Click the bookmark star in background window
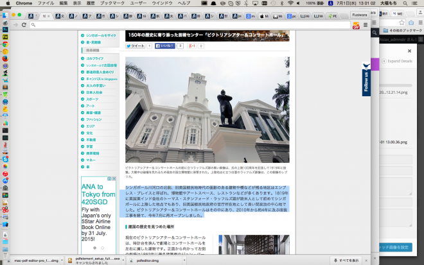 point(402,22)
